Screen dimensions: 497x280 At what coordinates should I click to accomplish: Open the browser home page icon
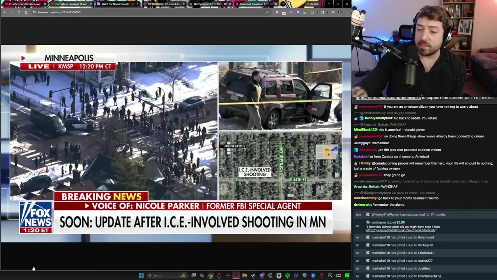coord(26,12)
